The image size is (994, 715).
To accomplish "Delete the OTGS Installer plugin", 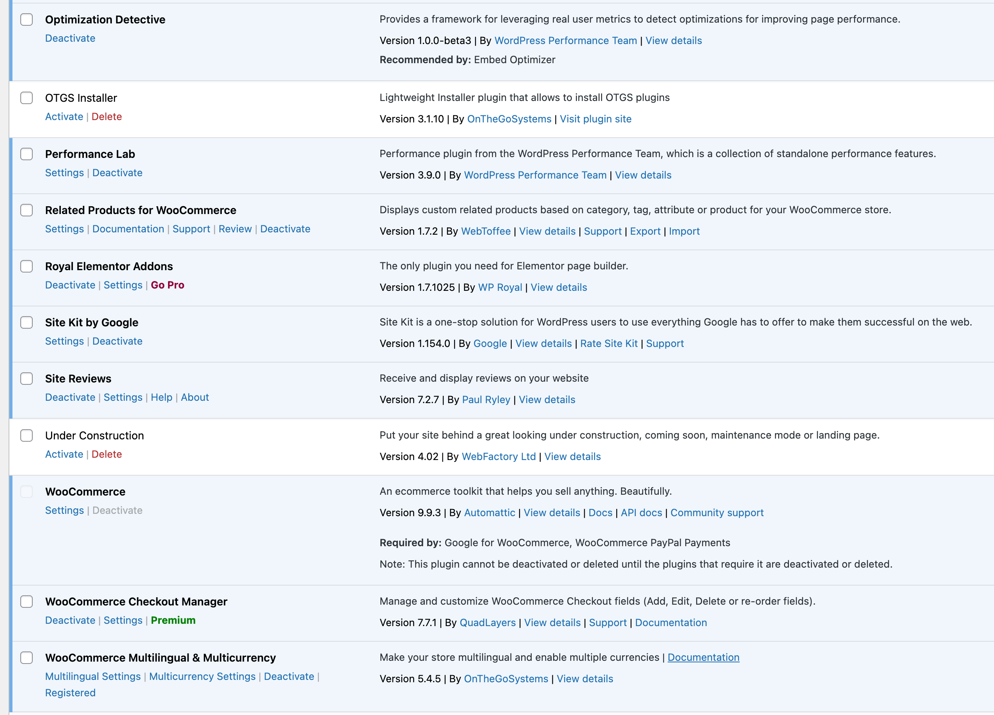I will [x=106, y=117].
